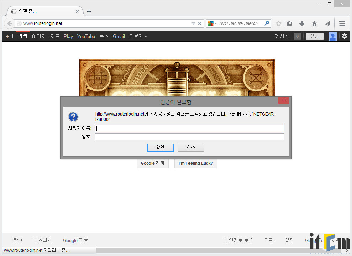Image resolution: width=352 pixels, height=256 pixels.
Task: Click the '공유...' share button
Action: point(315,36)
